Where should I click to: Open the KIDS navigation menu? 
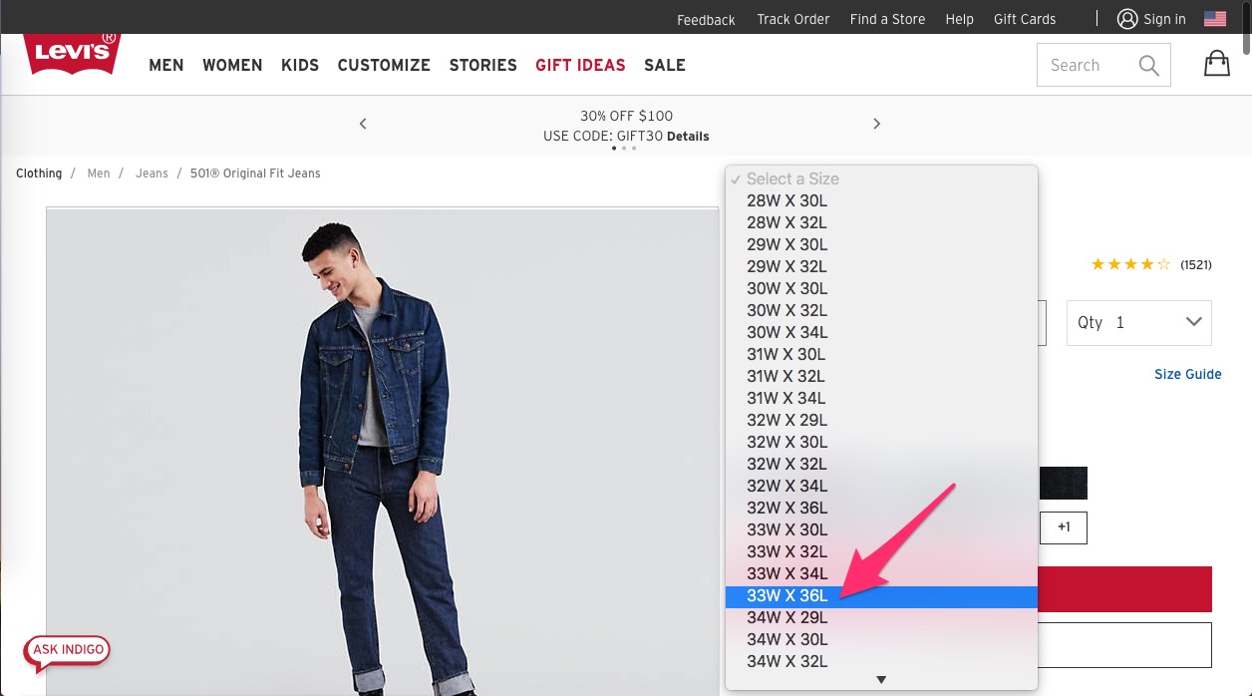(x=300, y=66)
